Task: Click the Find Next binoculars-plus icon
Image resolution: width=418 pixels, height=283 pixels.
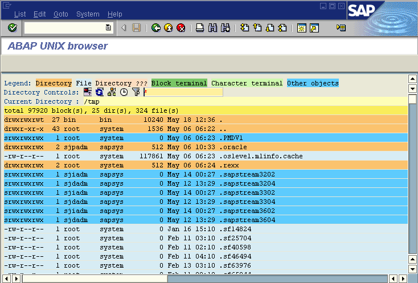Action: (226, 28)
